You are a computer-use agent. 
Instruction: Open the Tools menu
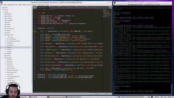pyautogui.click(x=29, y=5)
